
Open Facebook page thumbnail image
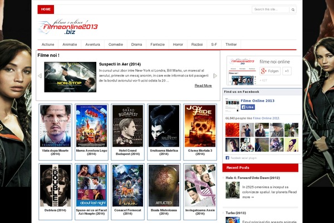click(232, 105)
